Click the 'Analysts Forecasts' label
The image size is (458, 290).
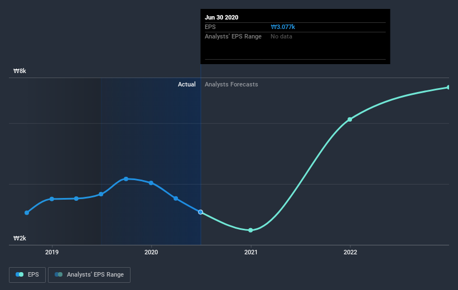click(x=232, y=84)
